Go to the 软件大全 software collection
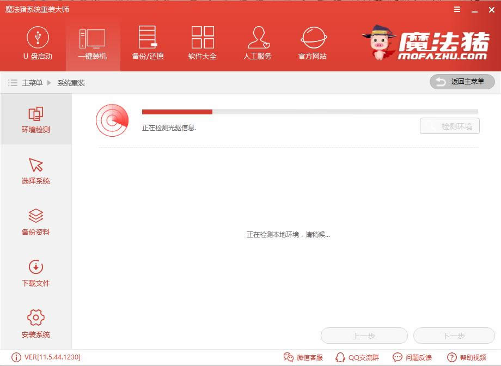The width and height of the screenshot is (501, 366). (203, 44)
